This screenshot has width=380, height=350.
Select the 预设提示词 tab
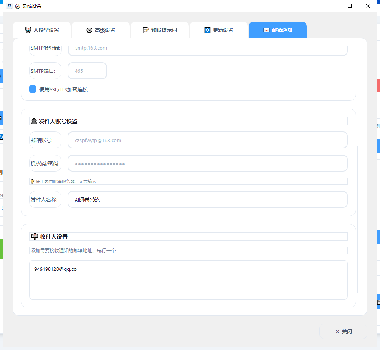pos(160,30)
